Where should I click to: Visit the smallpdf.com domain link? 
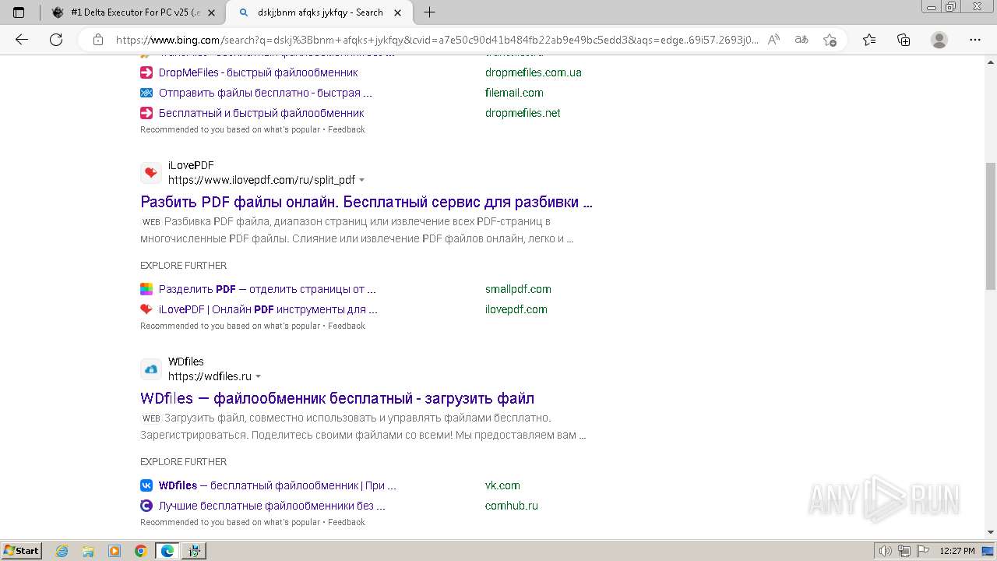[518, 289]
